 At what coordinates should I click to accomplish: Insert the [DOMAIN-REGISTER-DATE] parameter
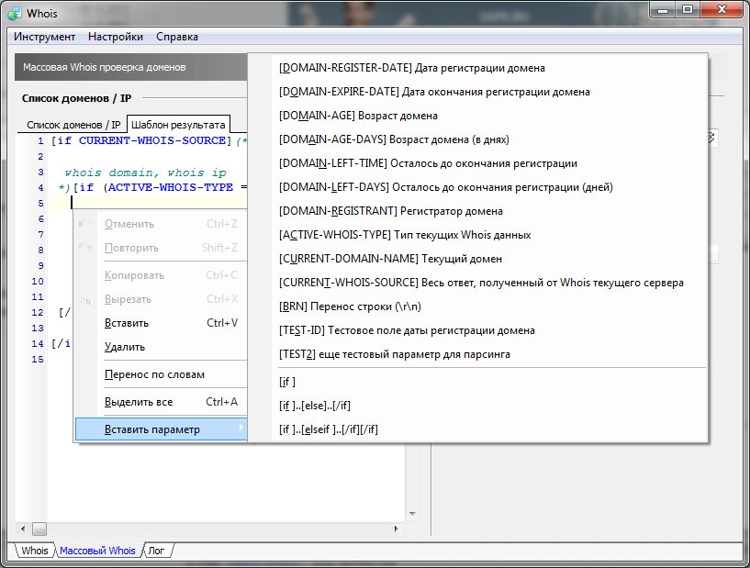pyautogui.click(x=411, y=68)
